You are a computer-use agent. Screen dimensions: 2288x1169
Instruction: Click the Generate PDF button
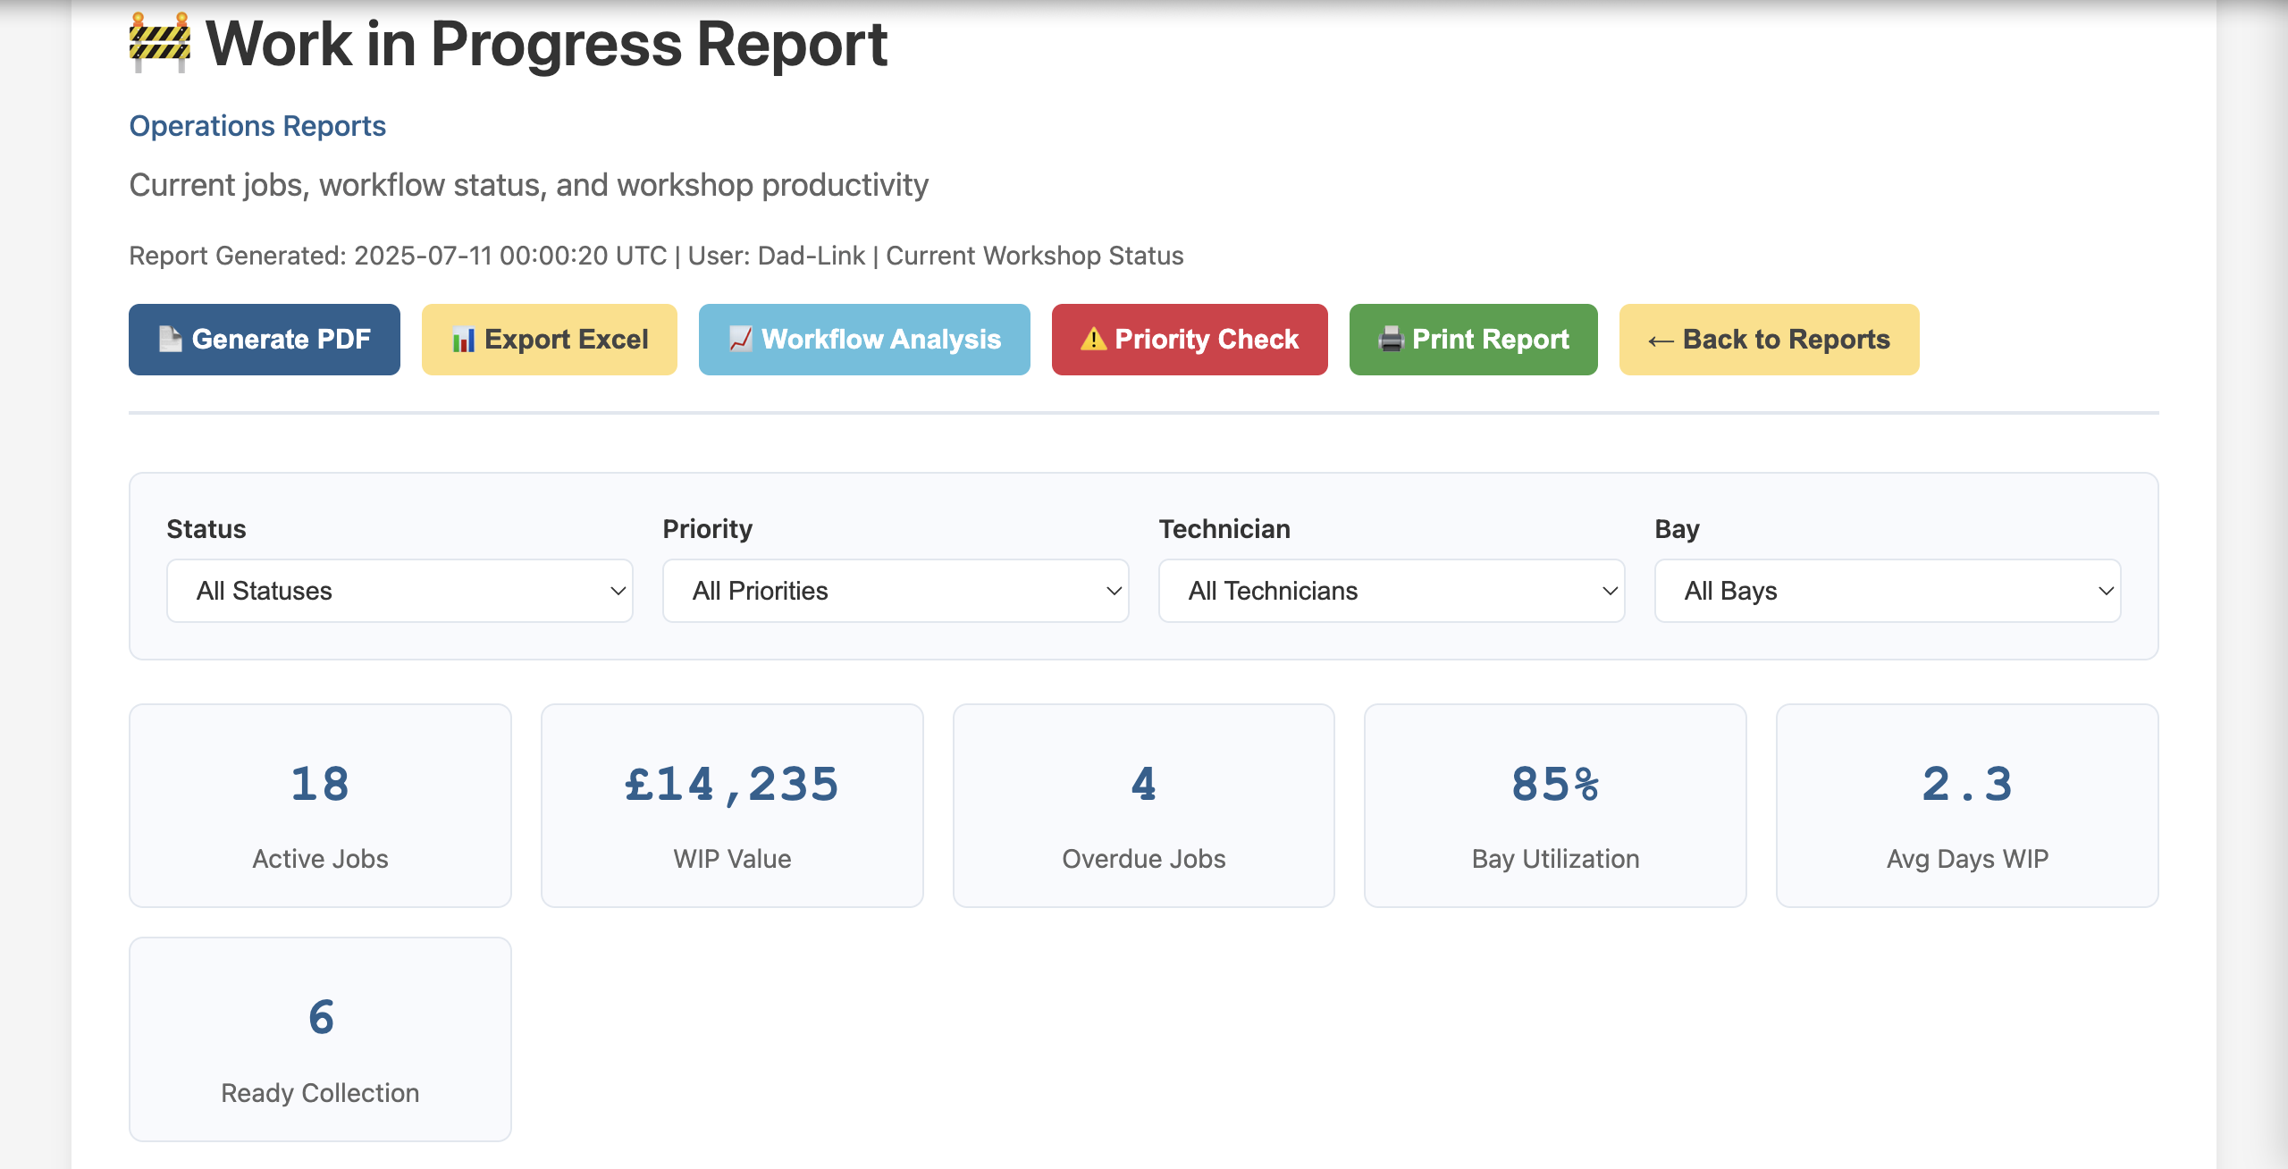click(x=264, y=339)
